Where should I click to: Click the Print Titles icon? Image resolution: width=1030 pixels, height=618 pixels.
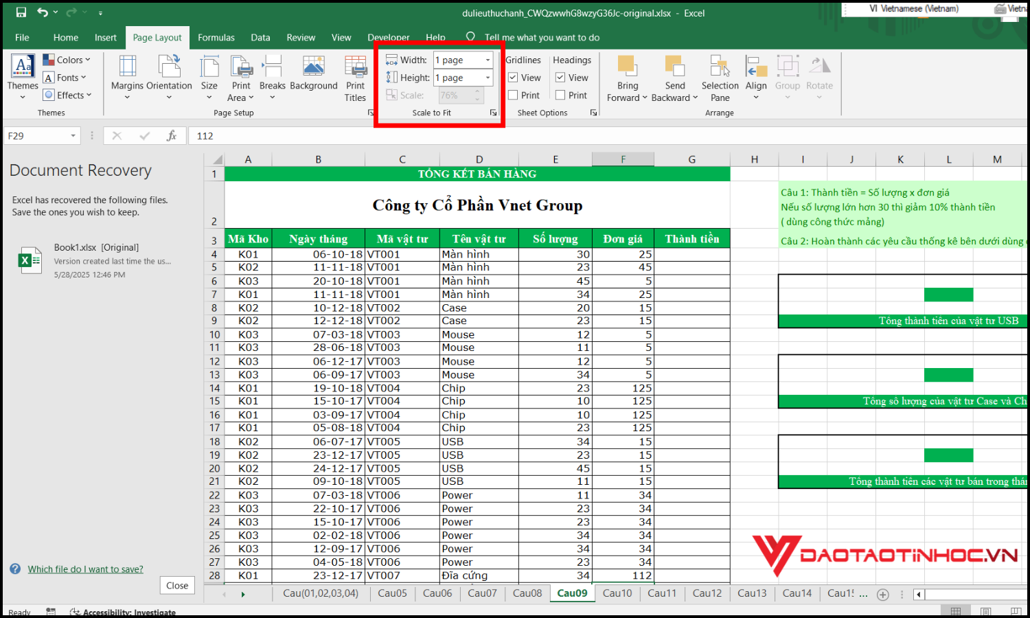pyautogui.click(x=355, y=67)
